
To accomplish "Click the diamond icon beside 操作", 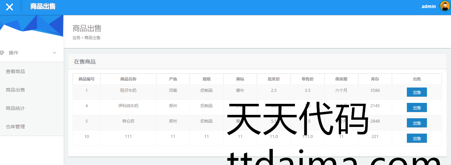I will 2,53.
